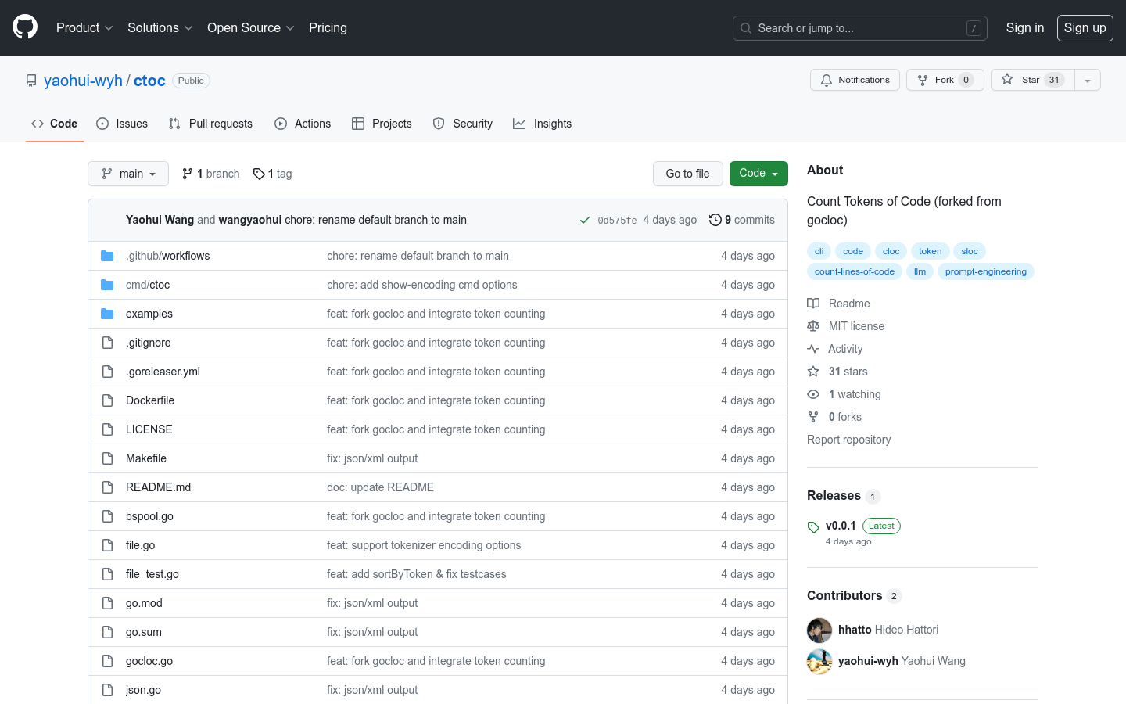Open the .goreleaser.yml file
Screen dimensions: 1126x704
tap(163, 372)
